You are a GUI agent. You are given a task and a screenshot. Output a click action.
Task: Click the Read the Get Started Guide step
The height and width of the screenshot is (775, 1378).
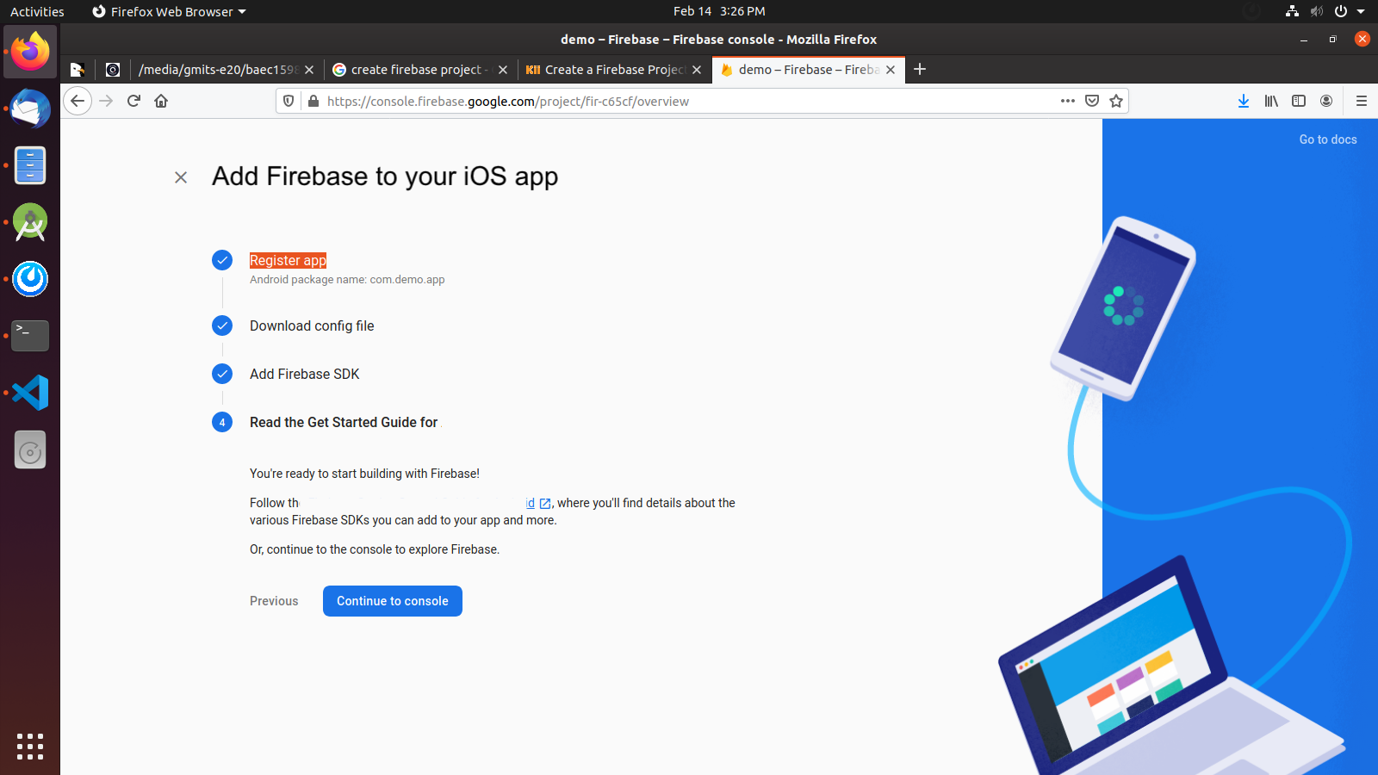pos(344,422)
